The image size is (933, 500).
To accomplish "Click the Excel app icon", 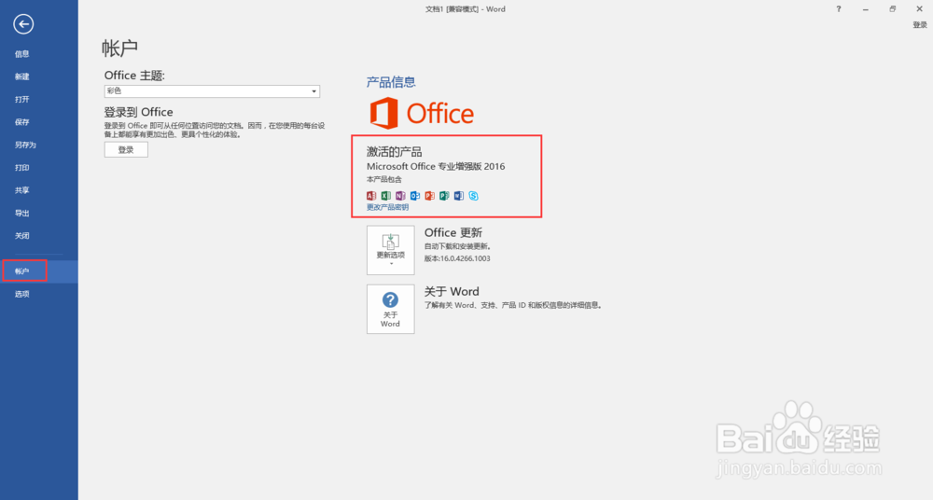I will click(385, 196).
